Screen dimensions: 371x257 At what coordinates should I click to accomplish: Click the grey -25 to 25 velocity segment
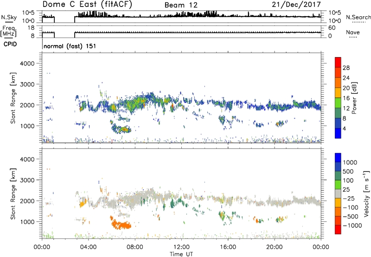click(338, 193)
